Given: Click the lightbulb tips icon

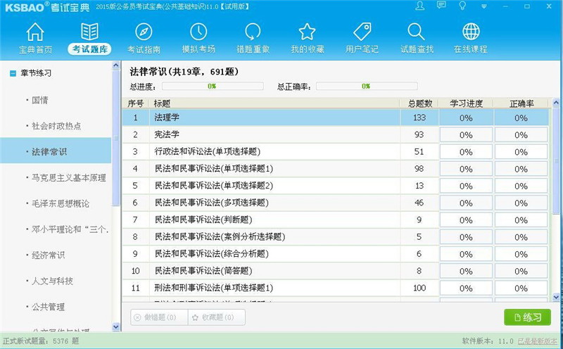Looking at the screenshot, I should [462, 6].
